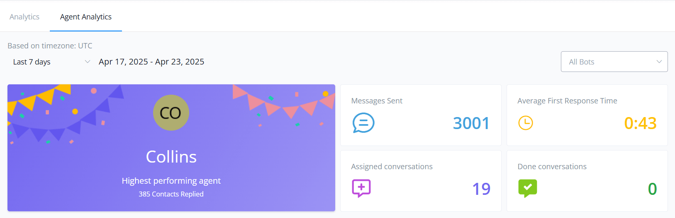Expand the All Bots filter dropdown
Screen dimensions: 675x218
(614, 62)
